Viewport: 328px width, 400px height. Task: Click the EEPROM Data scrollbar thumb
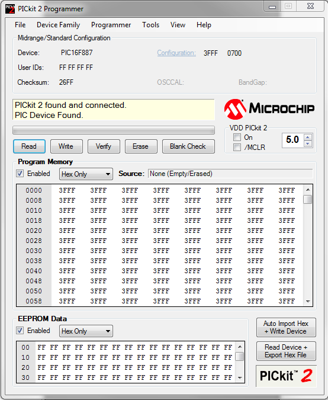pyautogui.click(x=240, y=356)
